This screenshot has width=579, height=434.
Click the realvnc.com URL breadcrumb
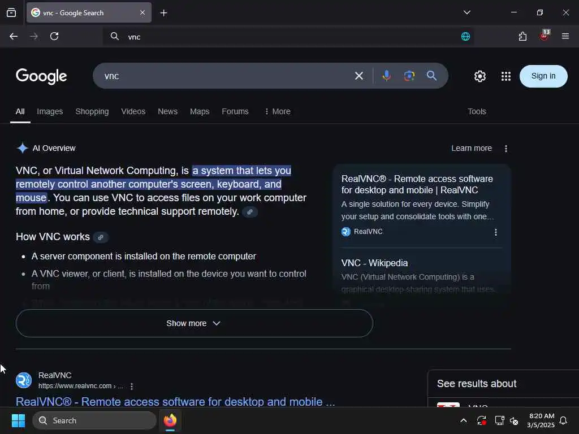[x=80, y=386]
